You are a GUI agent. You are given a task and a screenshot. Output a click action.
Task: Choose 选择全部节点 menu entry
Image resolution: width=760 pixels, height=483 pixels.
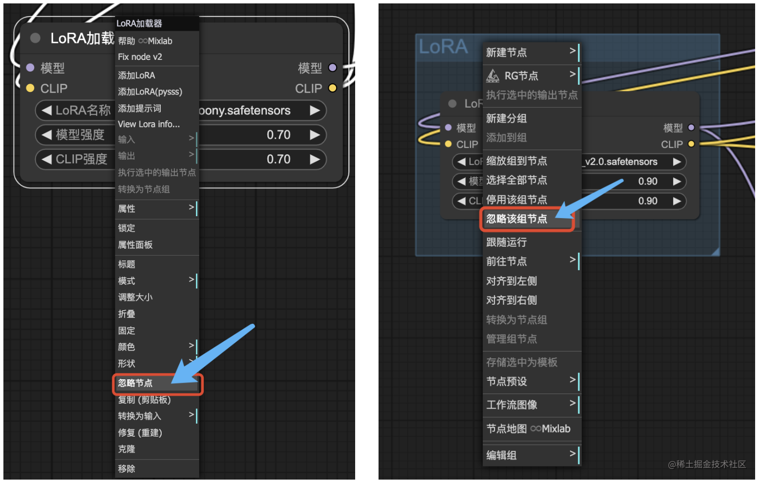click(532, 180)
